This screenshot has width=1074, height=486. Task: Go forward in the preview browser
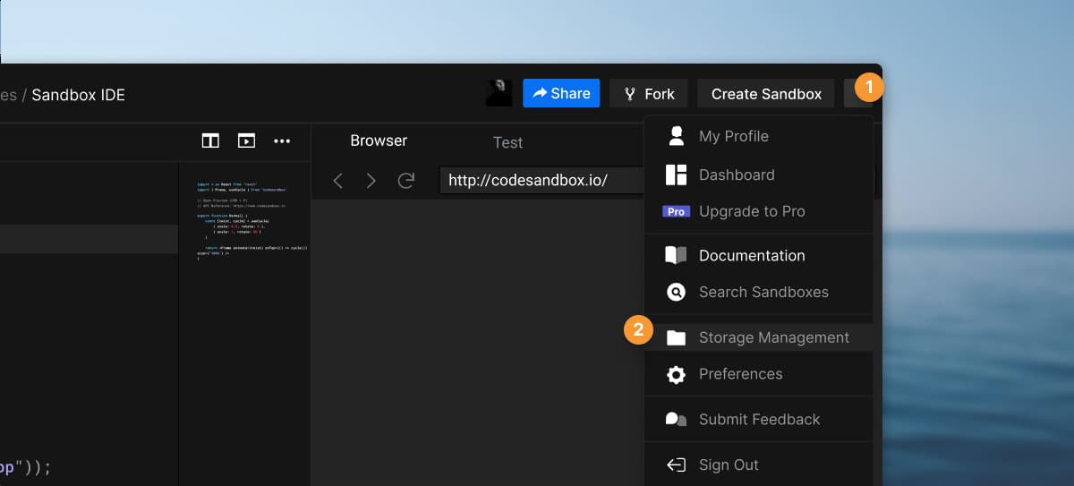pos(371,181)
